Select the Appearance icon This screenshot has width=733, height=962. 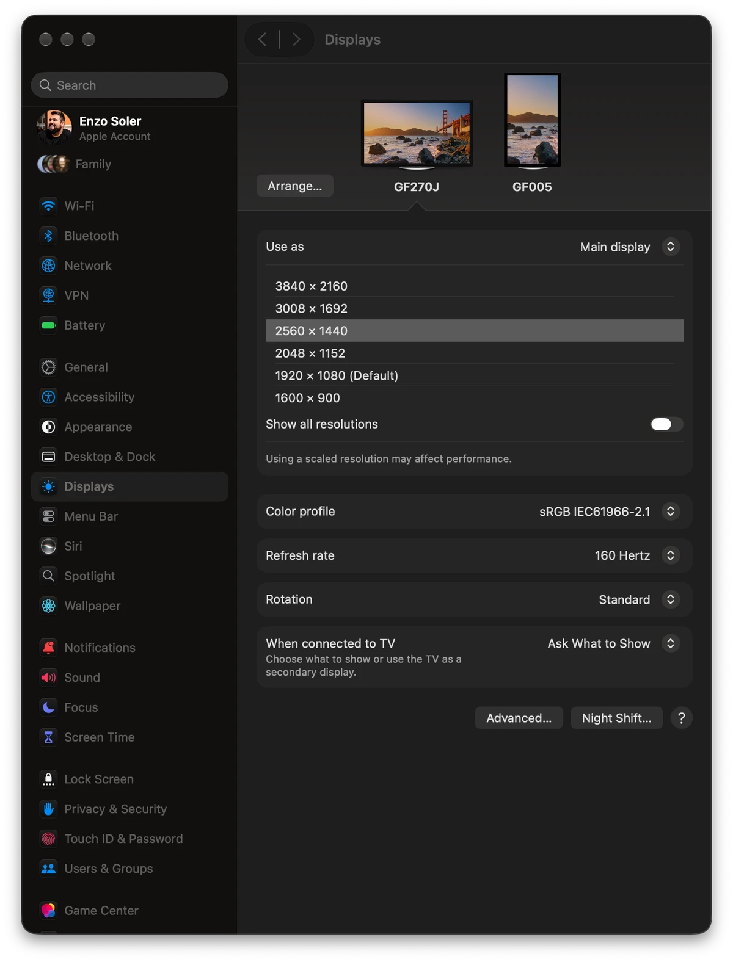(x=48, y=427)
